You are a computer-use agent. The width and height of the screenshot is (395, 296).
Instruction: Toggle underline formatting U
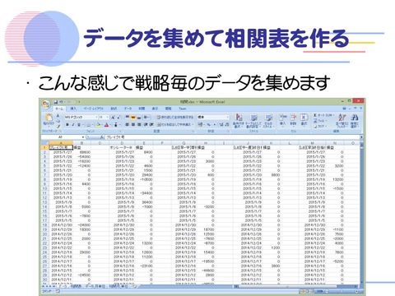pos(79,125)
